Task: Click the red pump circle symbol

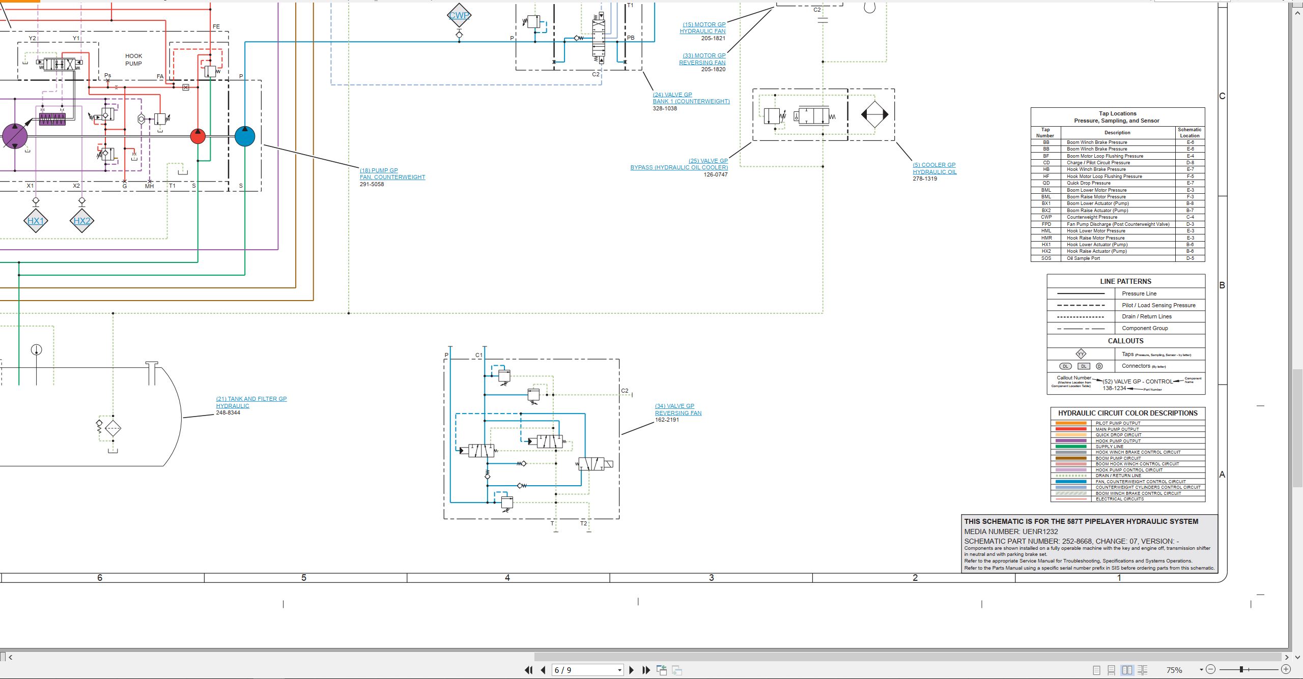Action: 197,136
